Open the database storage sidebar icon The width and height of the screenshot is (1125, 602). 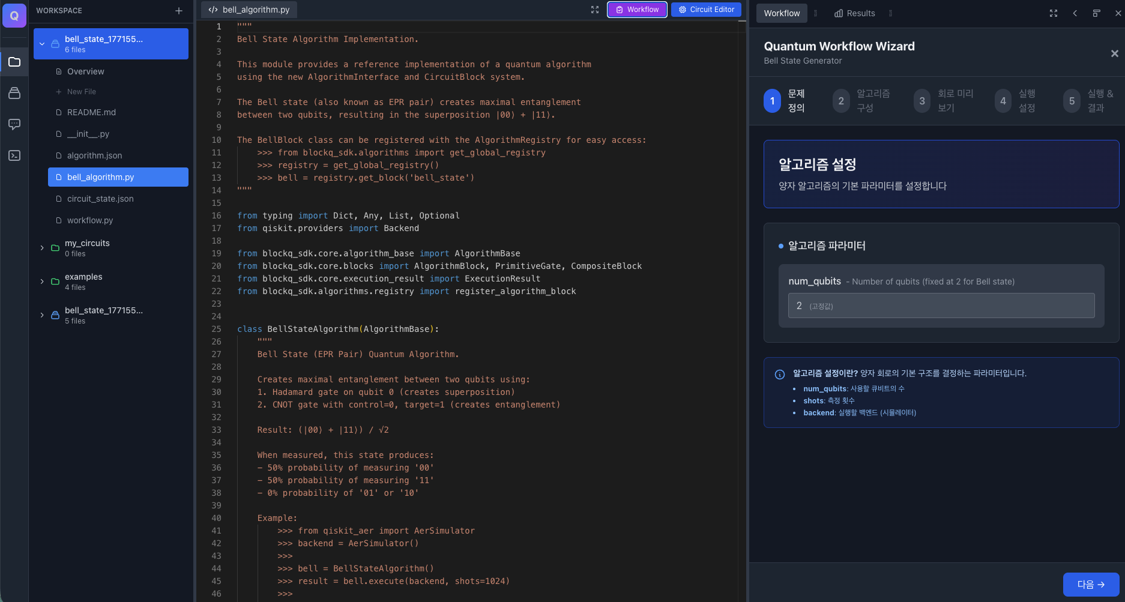[14, 93]
